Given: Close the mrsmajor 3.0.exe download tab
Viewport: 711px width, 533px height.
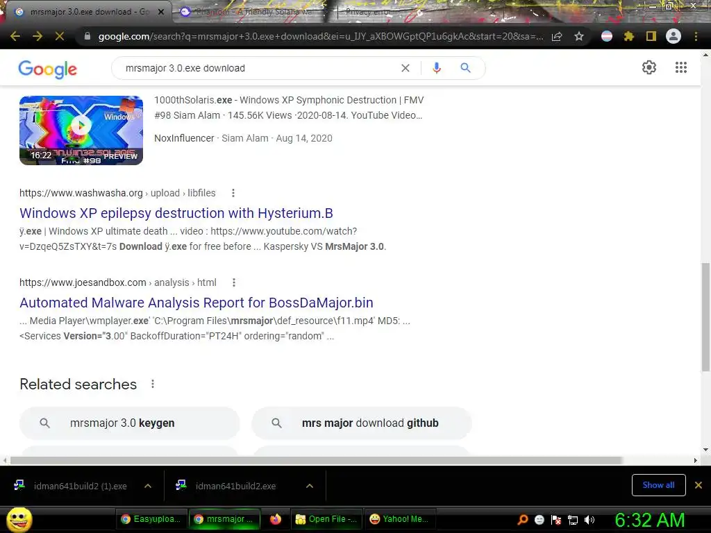Looking at the screenshot, I should 161,12.
